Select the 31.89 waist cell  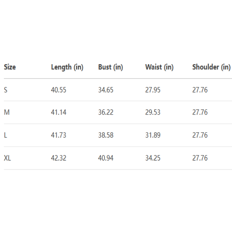click(x=153, y=135)
